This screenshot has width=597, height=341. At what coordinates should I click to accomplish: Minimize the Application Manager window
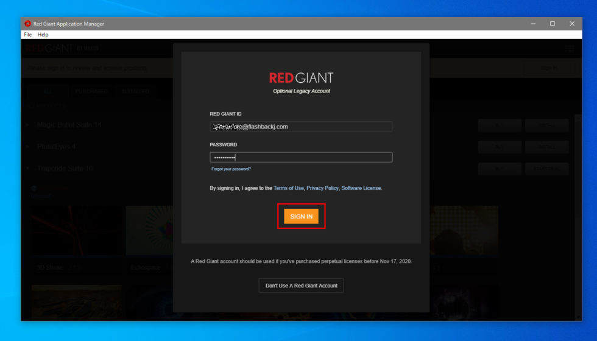533,24
